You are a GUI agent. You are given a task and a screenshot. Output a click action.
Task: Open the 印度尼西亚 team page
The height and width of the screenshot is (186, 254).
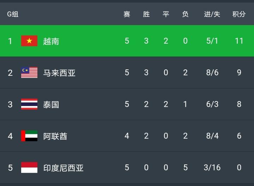click(x=64, y=168)
